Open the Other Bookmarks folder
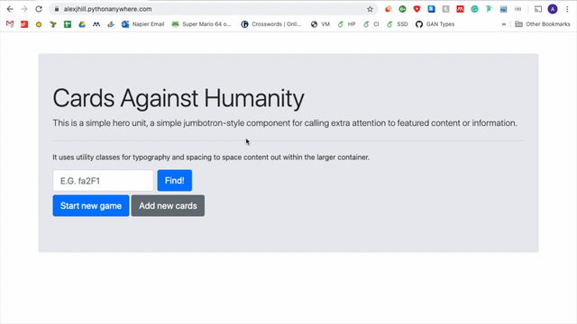Screen dimensions: 577x324 (x=543, y=24)
